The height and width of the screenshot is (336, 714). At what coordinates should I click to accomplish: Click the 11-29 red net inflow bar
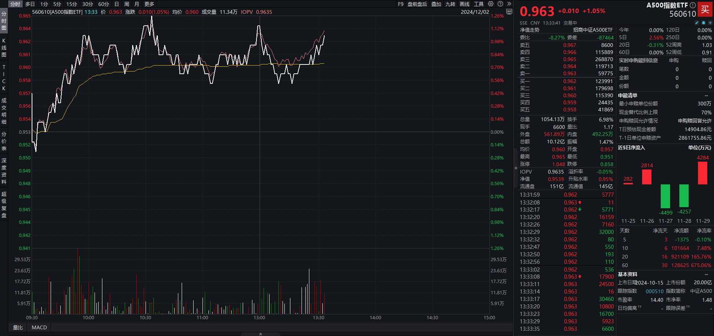click(x=702, y=173)
